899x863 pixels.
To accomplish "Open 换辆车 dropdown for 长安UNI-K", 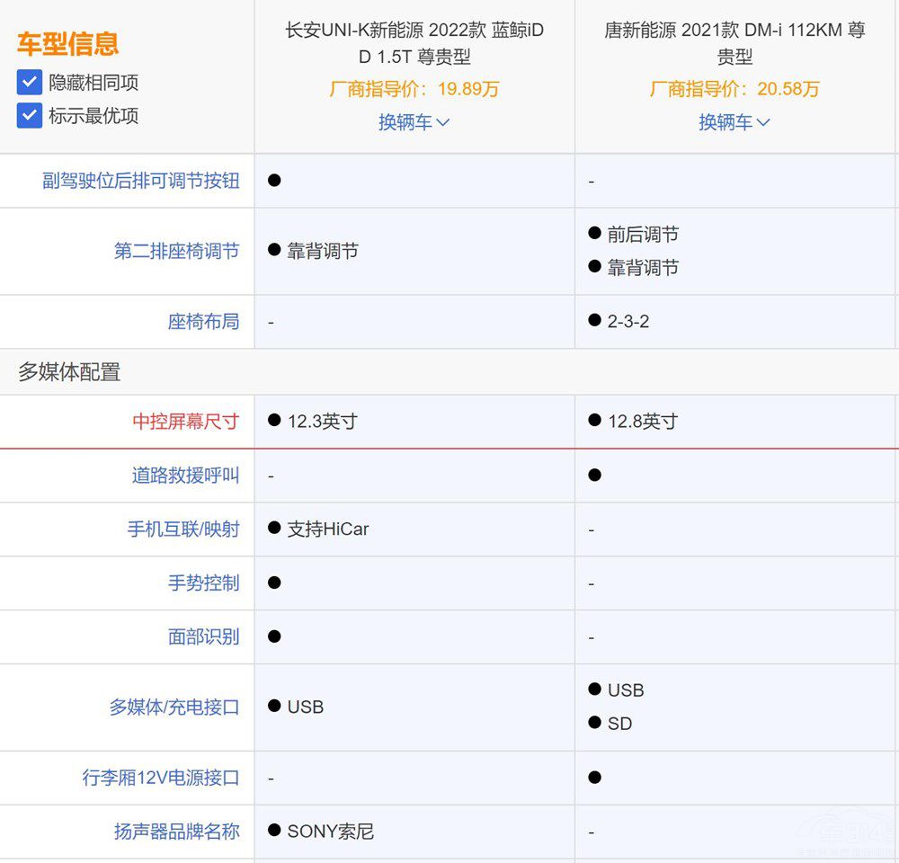I will pos(414,122).
